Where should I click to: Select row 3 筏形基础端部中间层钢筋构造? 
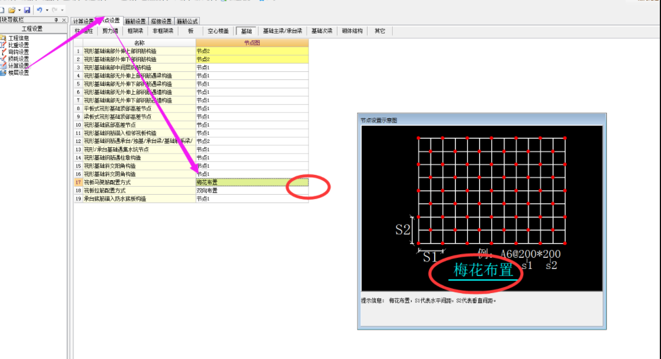(x=139, y=68)
